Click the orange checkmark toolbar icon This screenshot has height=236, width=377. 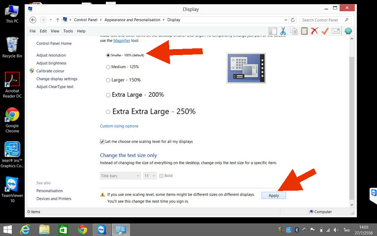pyautogui.click(x=325, y=31)
